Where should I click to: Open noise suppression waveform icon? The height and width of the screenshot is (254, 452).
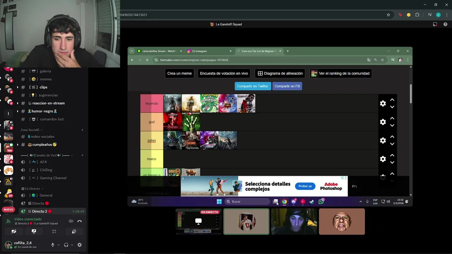click(71, 221)
